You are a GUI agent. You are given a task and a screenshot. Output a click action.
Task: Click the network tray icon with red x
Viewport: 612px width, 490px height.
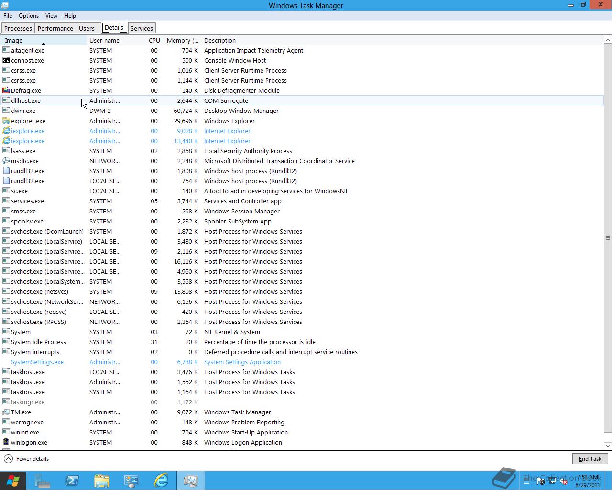click(x=564, y=481)
